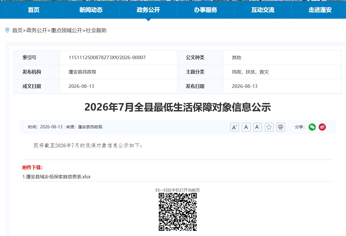Print page using printer icon

(x=281, y=127)
